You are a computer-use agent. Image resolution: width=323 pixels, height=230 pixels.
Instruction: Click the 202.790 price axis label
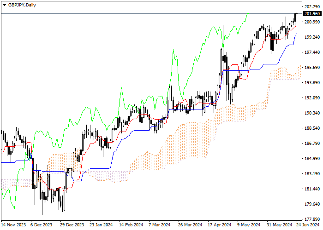312,7
